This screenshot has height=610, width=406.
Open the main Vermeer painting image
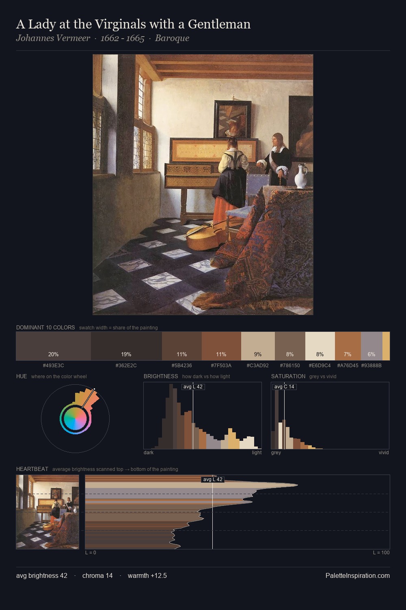[x=203, y=185]
